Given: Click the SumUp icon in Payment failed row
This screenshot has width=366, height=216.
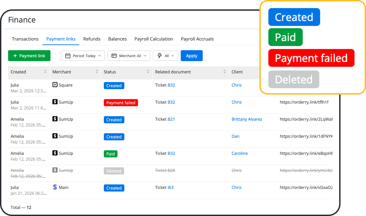Looking at the screenshot, I should pos(55,102).
